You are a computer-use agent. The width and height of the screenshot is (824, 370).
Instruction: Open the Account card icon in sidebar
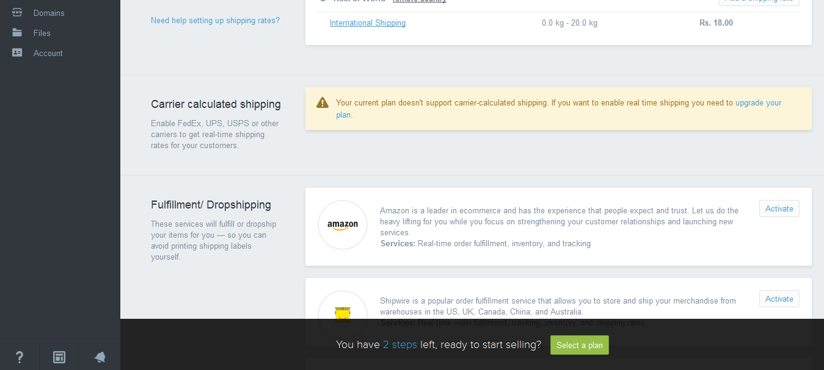pyautogui.click(x=17, y=52)
